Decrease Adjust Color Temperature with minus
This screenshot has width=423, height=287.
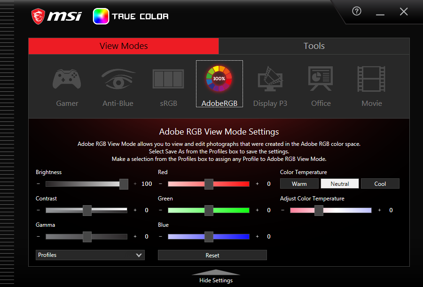coord(283,210)
